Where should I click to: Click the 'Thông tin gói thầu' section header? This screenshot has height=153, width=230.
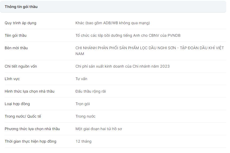click(x=21, y=7)
